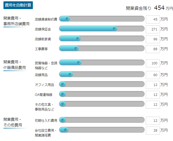Screen dimensions: 173x141
Task: Click the 費用を自動計算 button
Action: point(18,5)
